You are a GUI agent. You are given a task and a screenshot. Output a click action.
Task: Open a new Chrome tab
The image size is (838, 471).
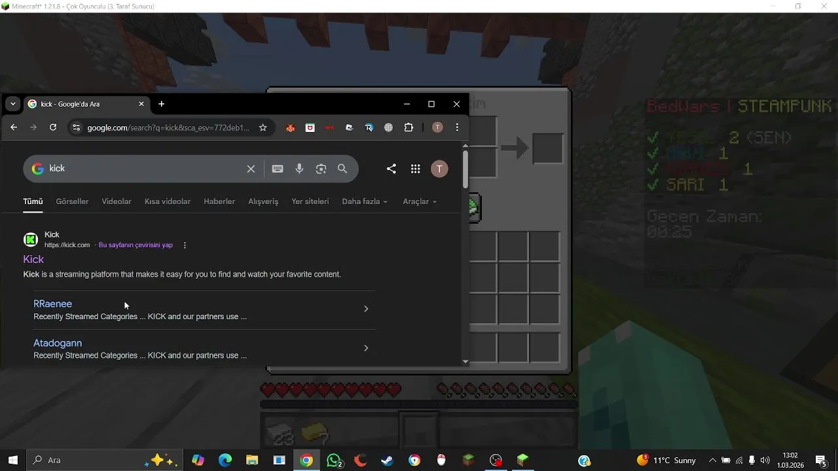161,104
